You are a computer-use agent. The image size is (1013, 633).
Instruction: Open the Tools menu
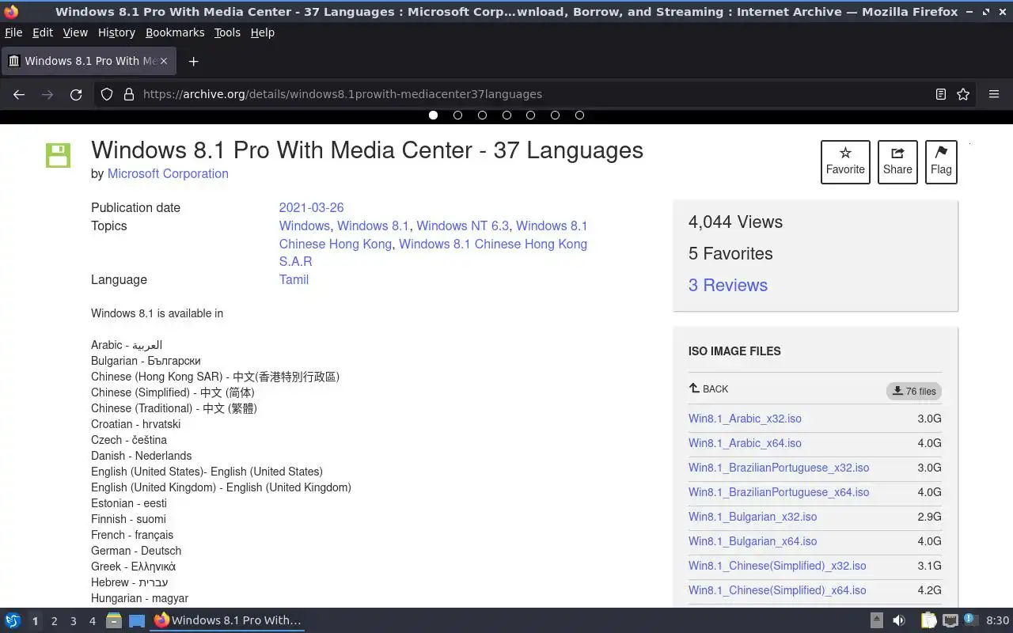(x=227, y=32)
